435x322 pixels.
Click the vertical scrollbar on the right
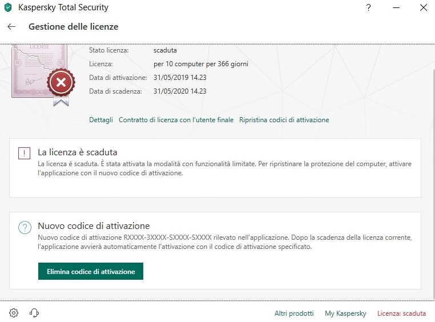pos(431,171)
